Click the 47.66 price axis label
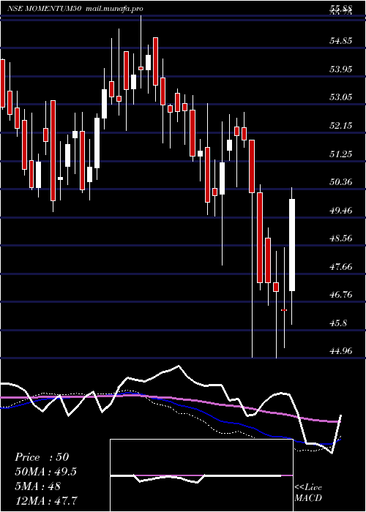Viewport: 366px width, 512px height. [x=341, y=266]
